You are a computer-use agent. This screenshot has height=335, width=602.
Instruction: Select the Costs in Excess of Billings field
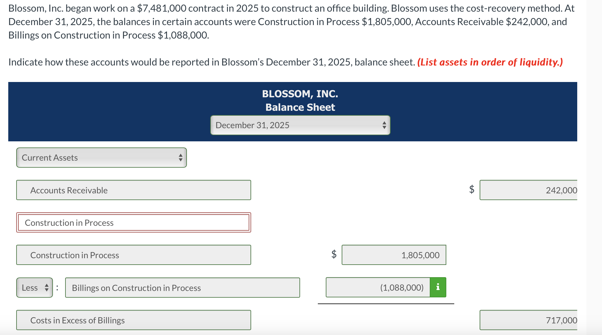[x=133, y=320]
